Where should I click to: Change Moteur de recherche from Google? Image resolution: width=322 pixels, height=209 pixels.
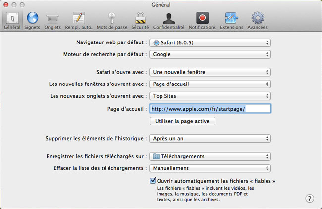pos(210,54)
